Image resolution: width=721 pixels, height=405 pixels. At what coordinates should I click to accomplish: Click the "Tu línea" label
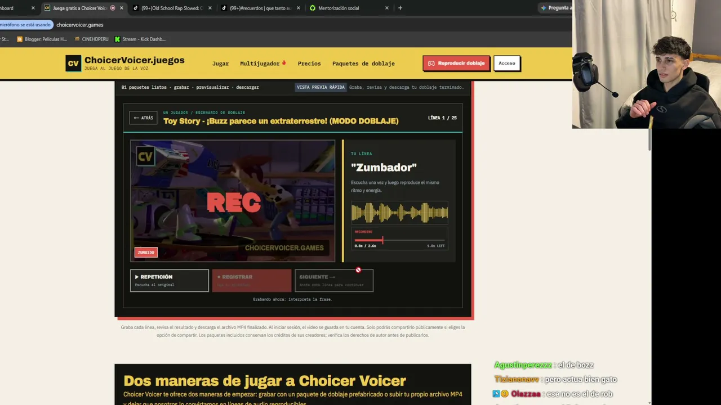click(x=362, y=154)
